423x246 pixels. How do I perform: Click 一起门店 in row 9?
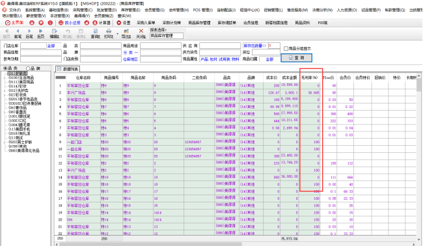point(74,142)
